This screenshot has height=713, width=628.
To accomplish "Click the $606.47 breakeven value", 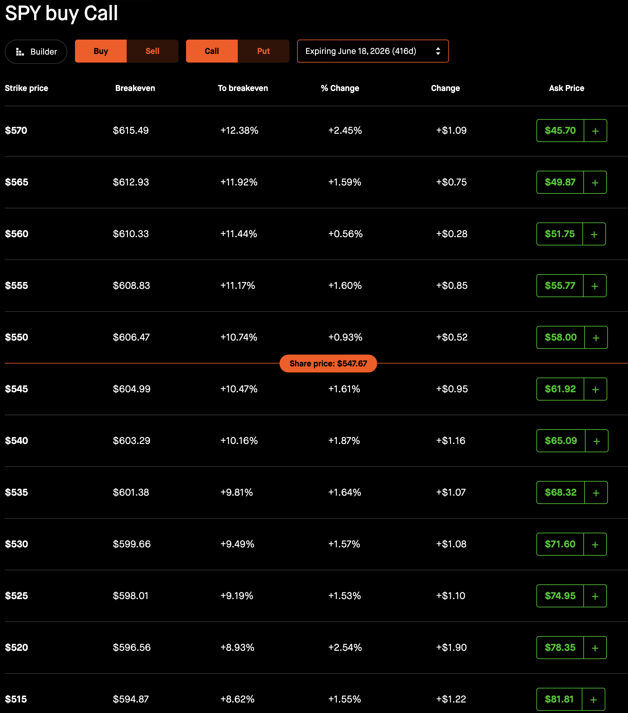I will [x=131, y=337].
